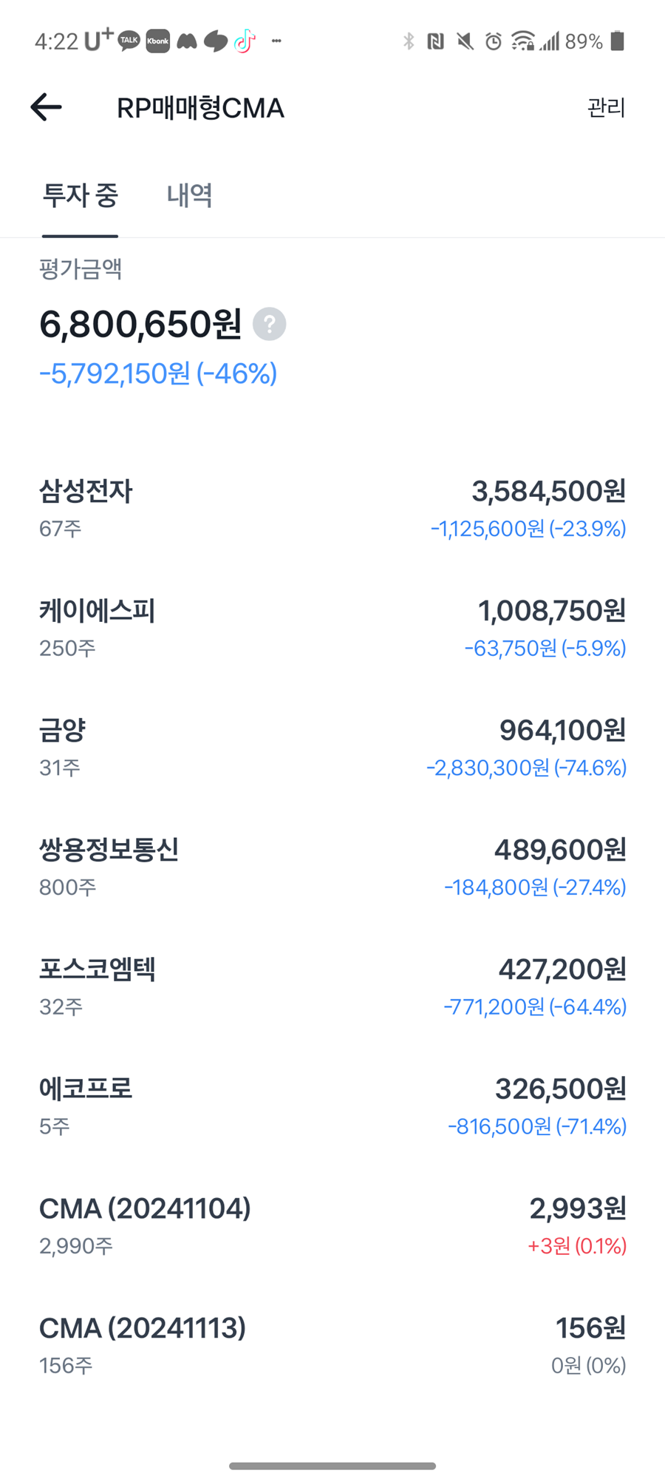Open the 삼성전자 holding row
Image resolution: width=665 pixels, height=1479 pixels.
332,509
